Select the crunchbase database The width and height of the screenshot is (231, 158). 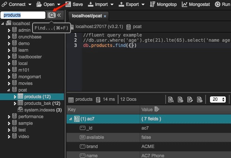[30, 37]
